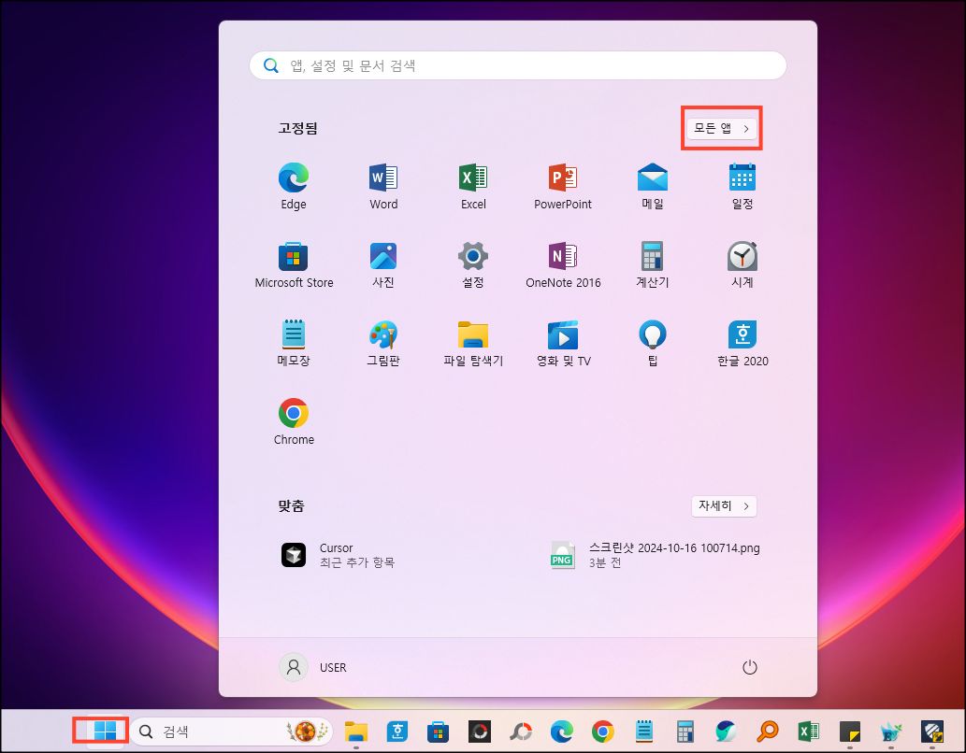This screenshot has width=966, height=753.
Task: Click the search input field
Action: (x=517, y=64)
